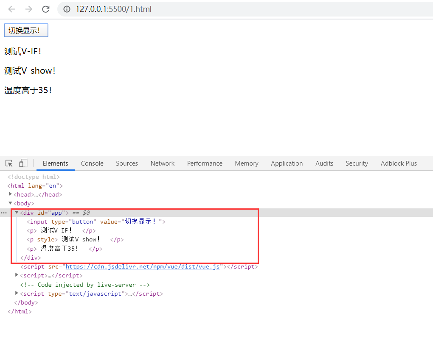Select the <p> 测试V-IF! DOM row

61,230
